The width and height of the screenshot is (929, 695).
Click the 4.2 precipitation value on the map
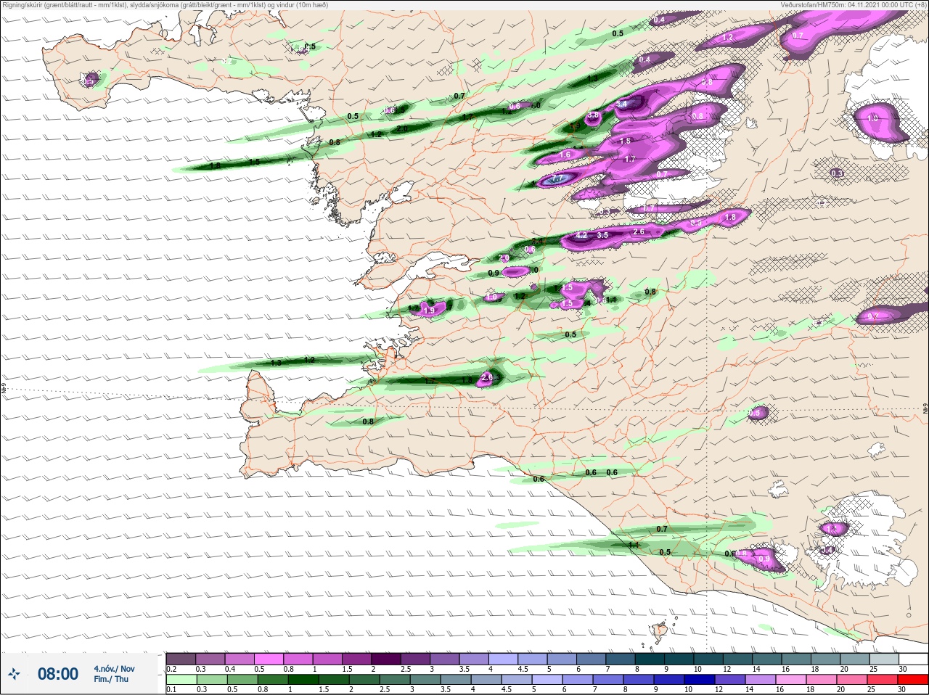coord(581,236)
